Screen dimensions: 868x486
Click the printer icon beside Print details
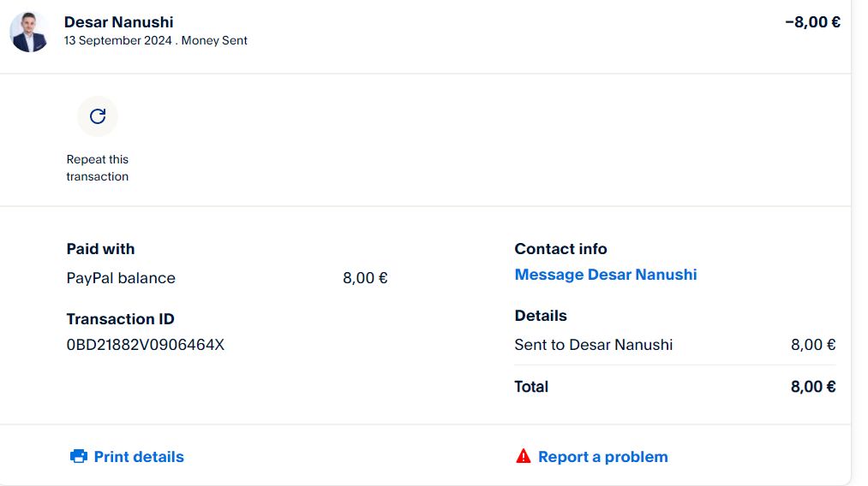(79, 457)
